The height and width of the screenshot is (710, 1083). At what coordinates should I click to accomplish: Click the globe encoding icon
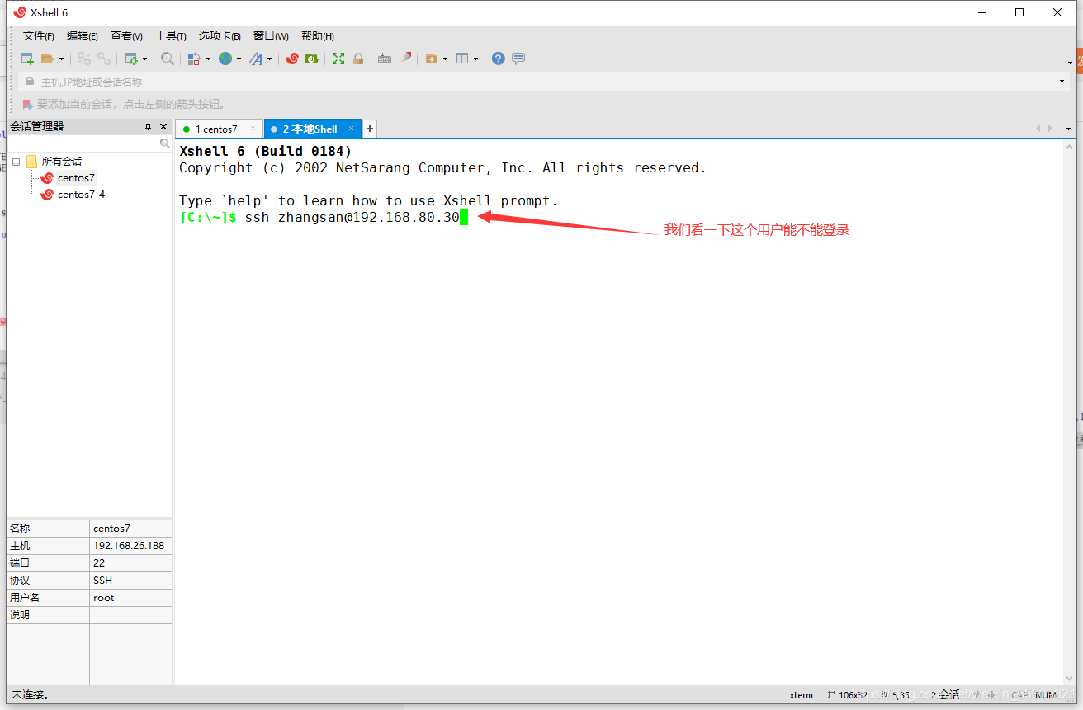point(225,59)
